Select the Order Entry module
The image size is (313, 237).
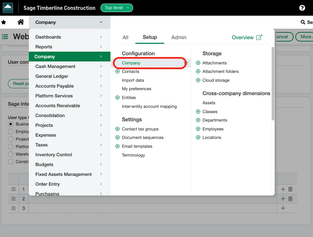coord(69,184)
